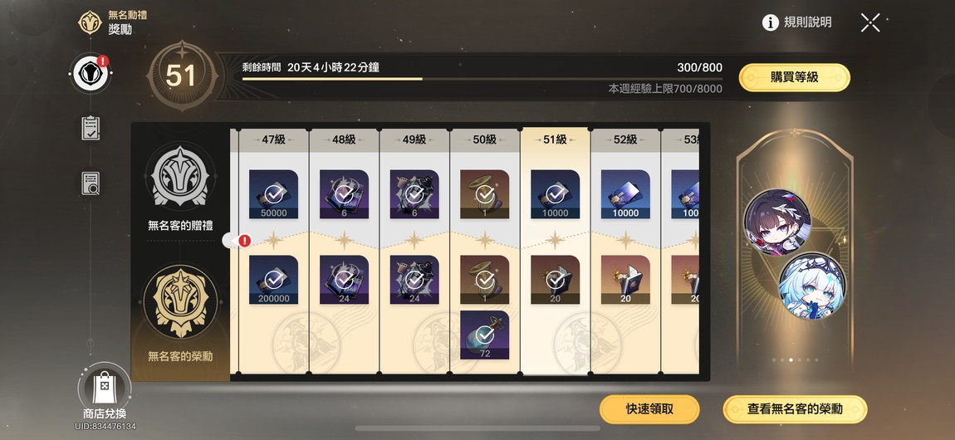Viewport: 955px width, 440px height.
Task: Tap the dark-haired character avatar
Action: 776,222
